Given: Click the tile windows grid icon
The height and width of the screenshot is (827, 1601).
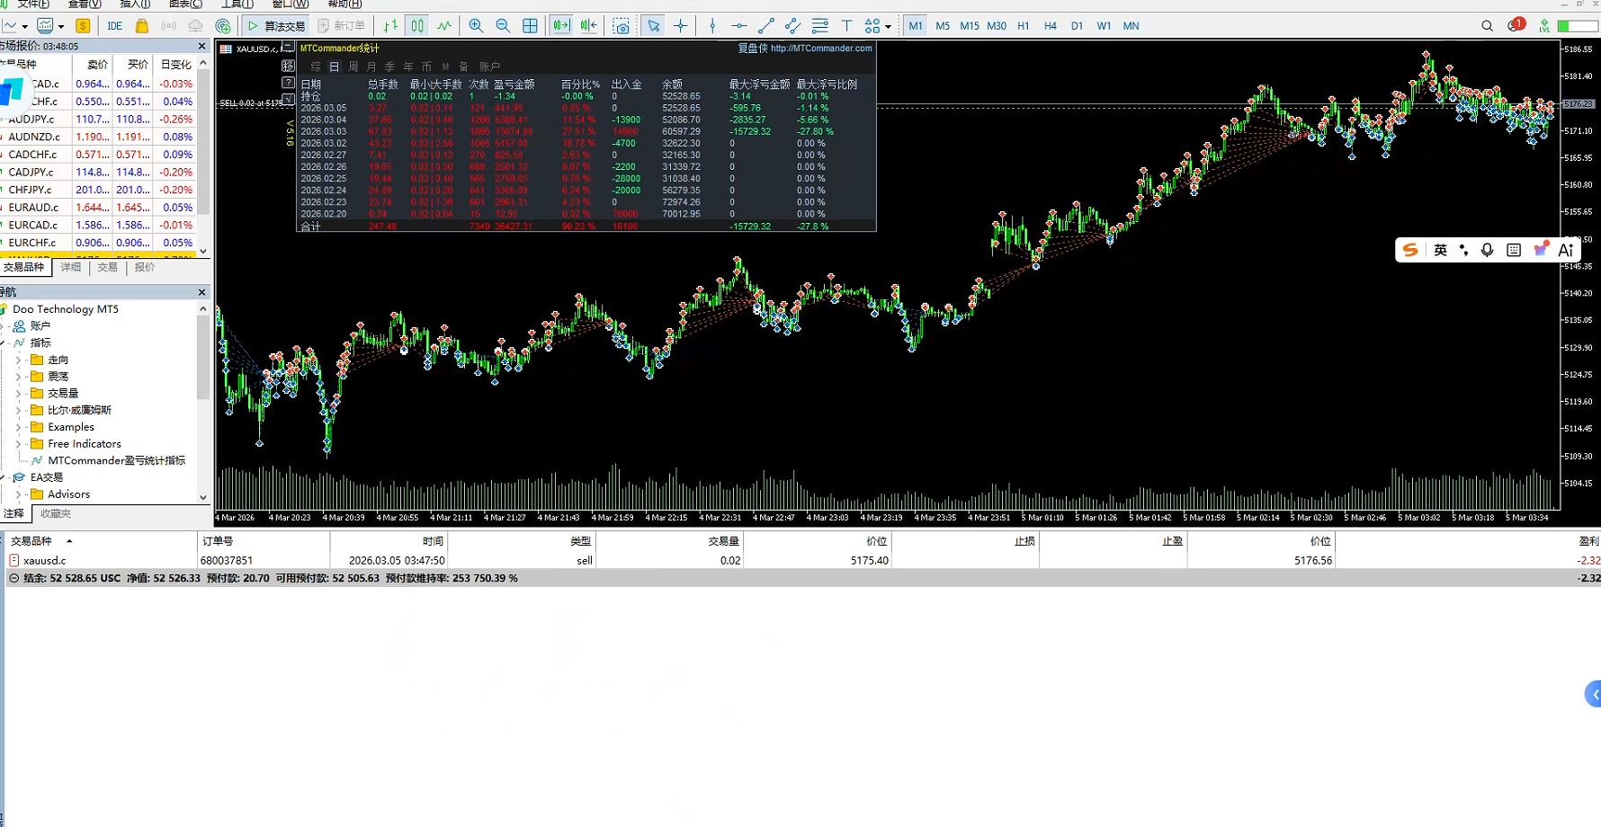Looking at the screenshot, I should point(530,26).
